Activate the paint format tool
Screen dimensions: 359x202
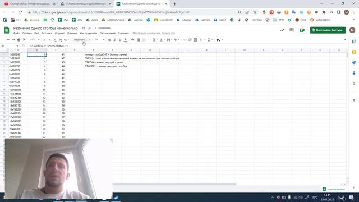point(24,40)
